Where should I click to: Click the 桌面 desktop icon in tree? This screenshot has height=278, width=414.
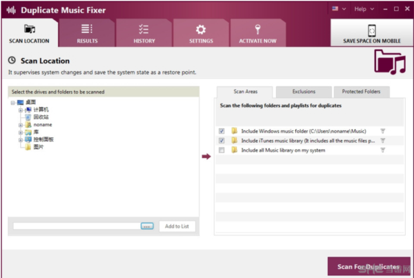pyautogui.click(x=20, y=102)
